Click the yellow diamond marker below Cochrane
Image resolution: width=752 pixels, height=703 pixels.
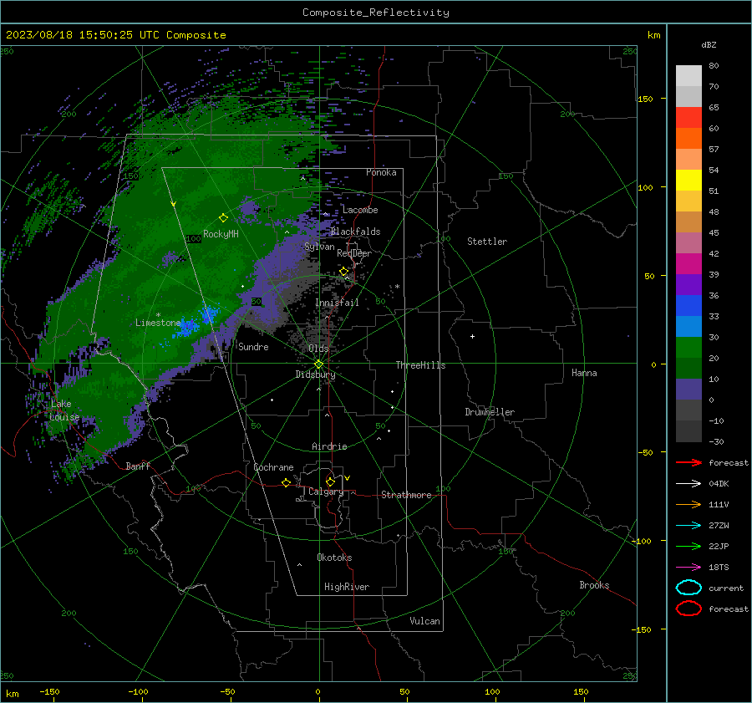point(287,482)
